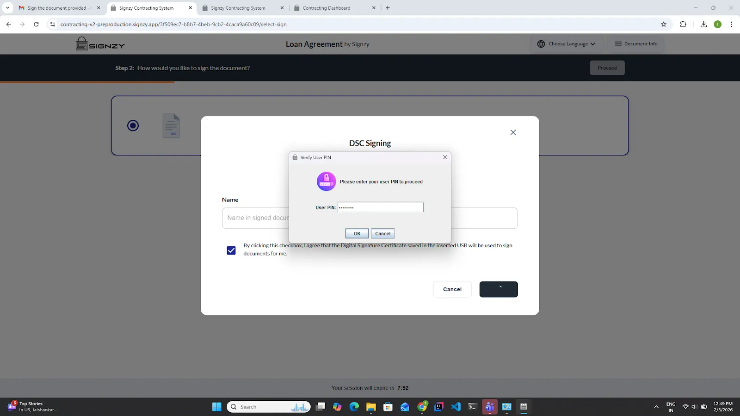Screen dimensions: 740x416
Task: Go back in browser
Action: [8, 24]
